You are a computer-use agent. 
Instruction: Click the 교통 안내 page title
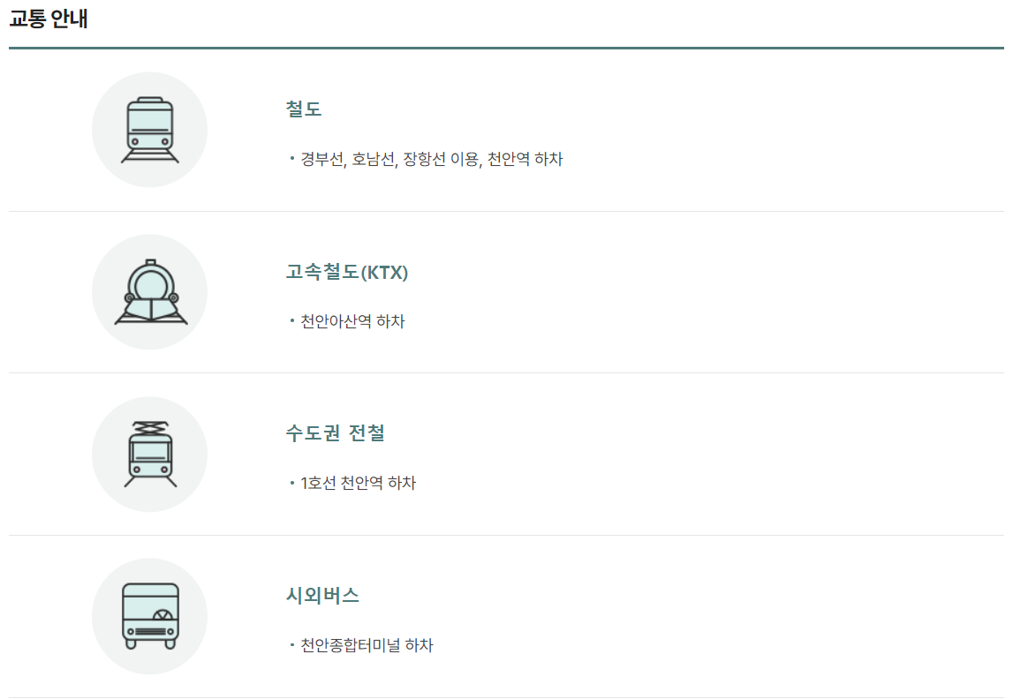point(49,18)
